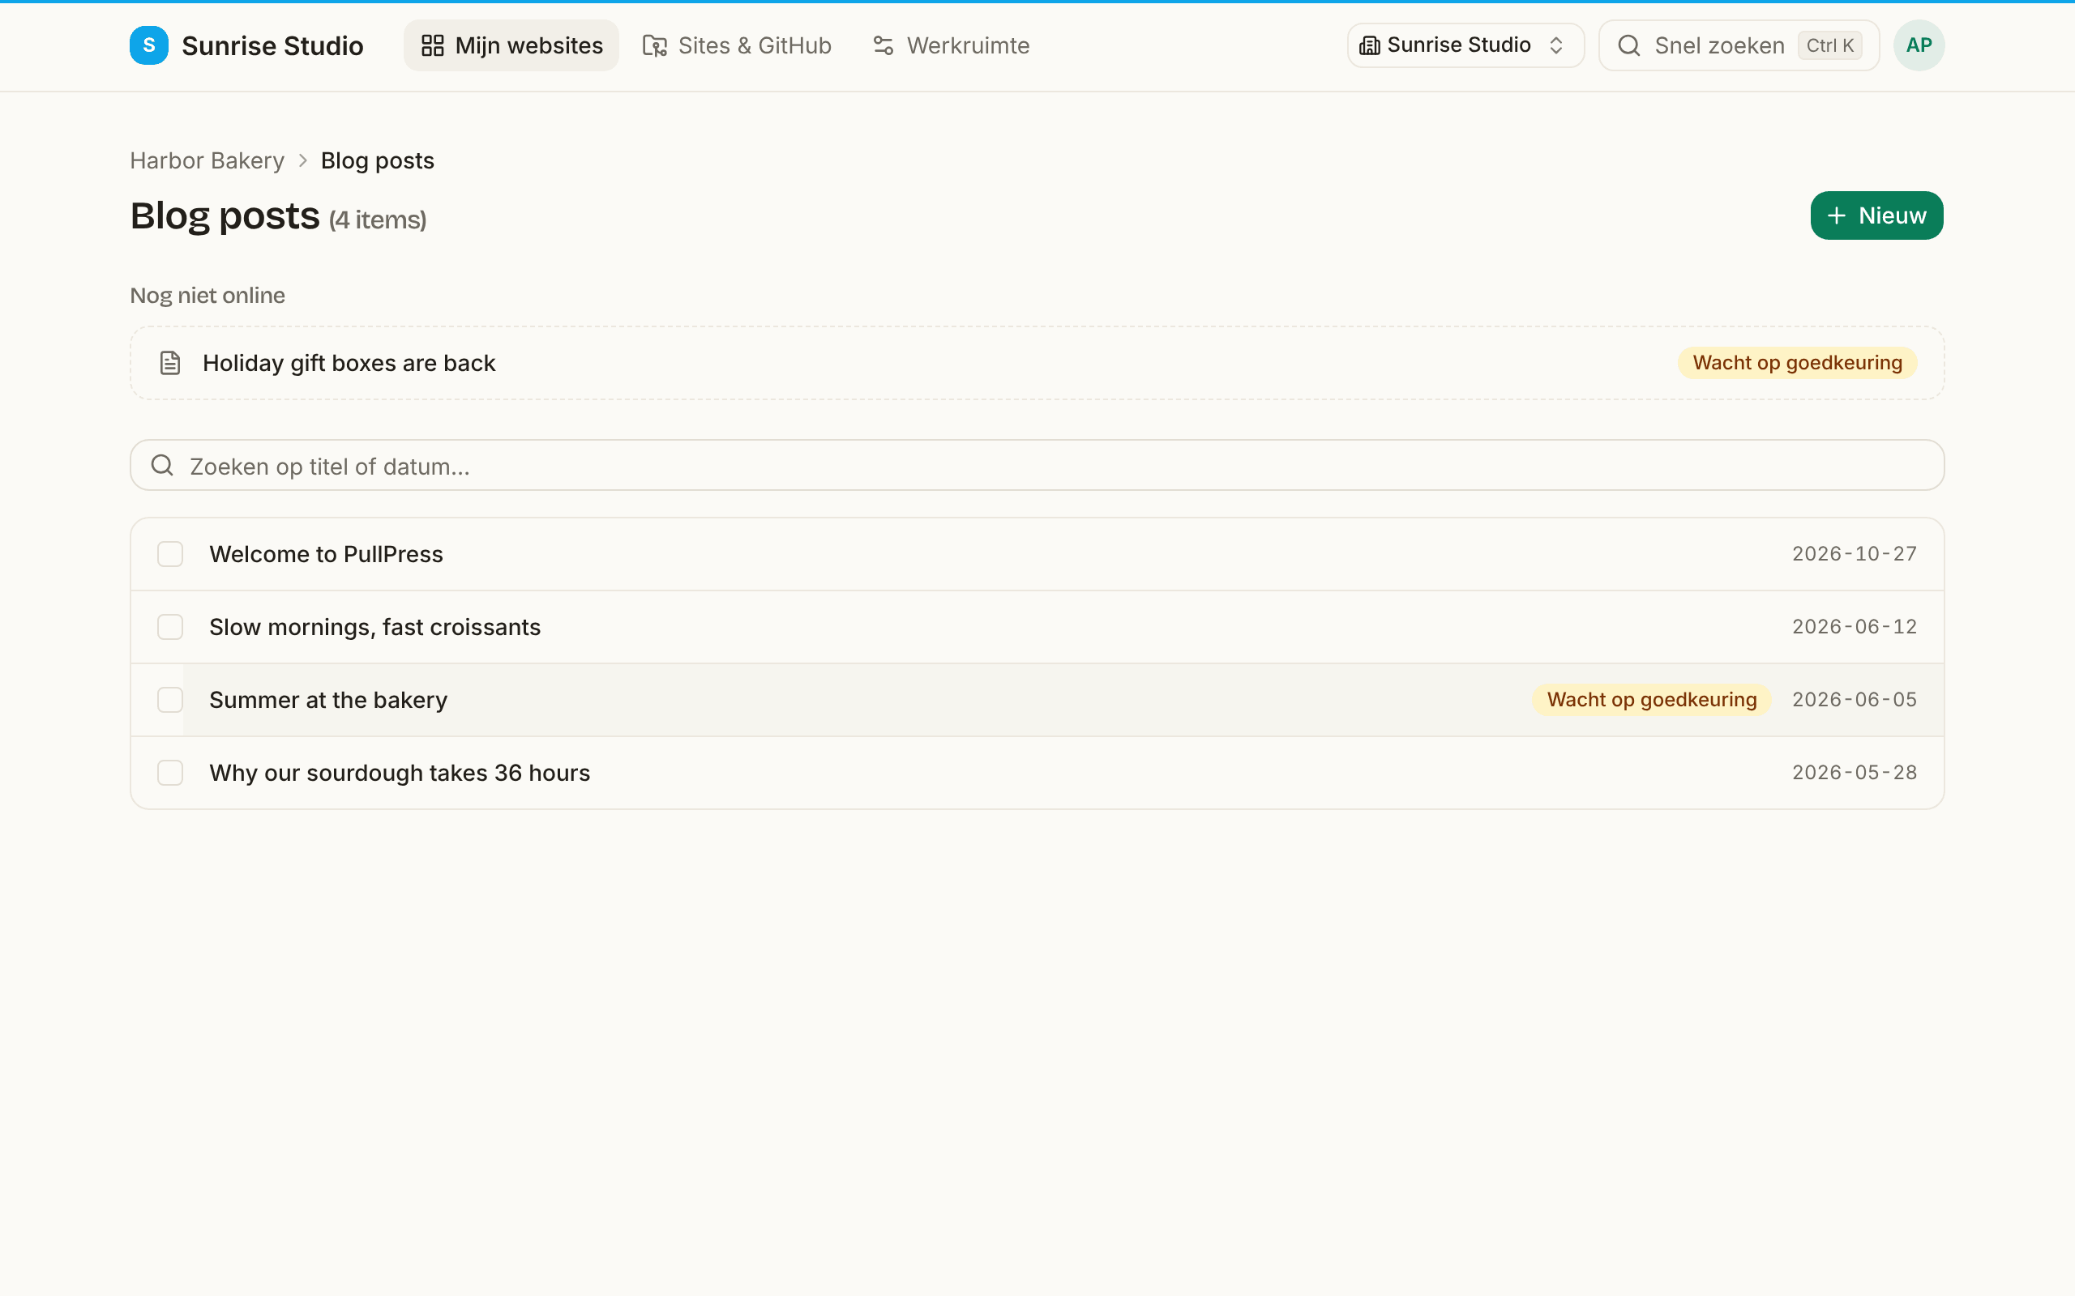This screenshot has width=2075, height=1296.
Task: Click the Blog posts breadcrumb
Action: tap(377, 161)
